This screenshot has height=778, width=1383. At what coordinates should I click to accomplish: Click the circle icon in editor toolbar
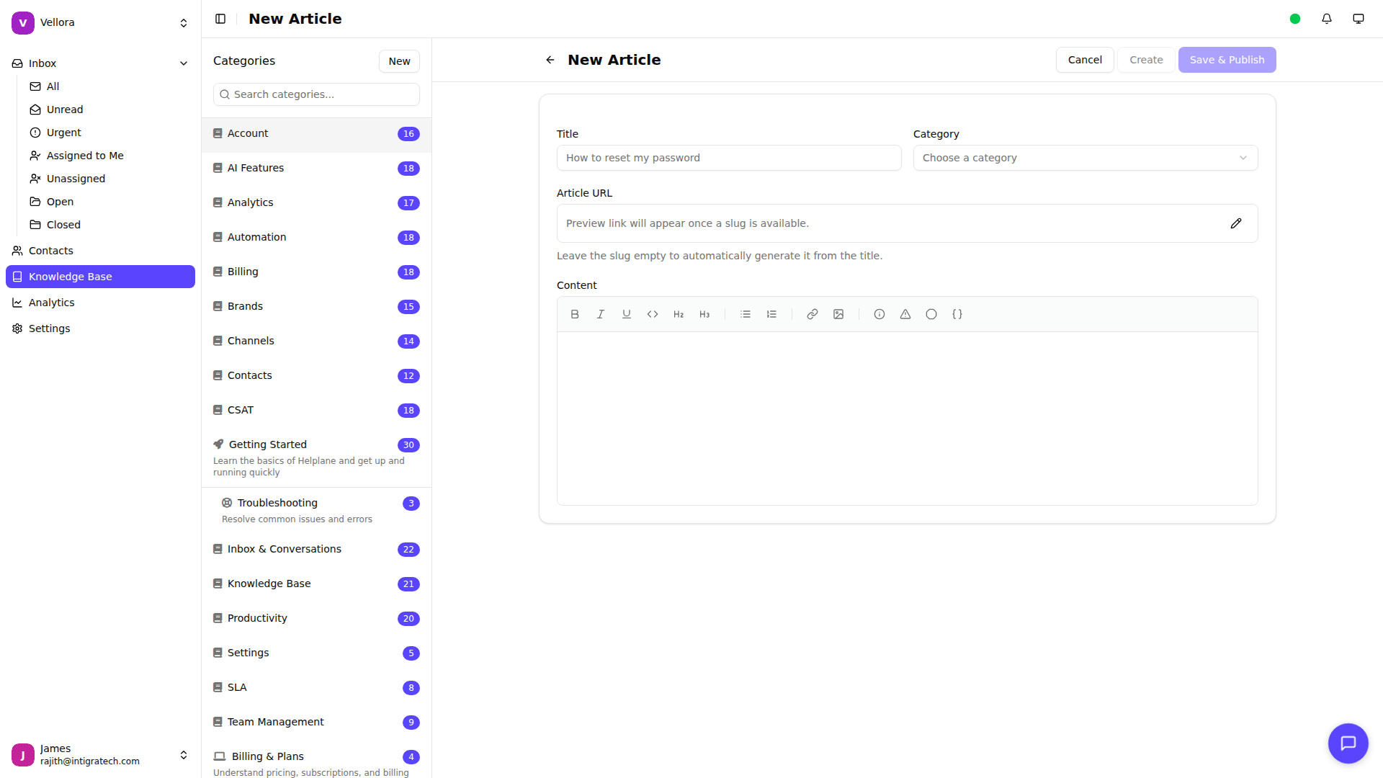(931, 314)
